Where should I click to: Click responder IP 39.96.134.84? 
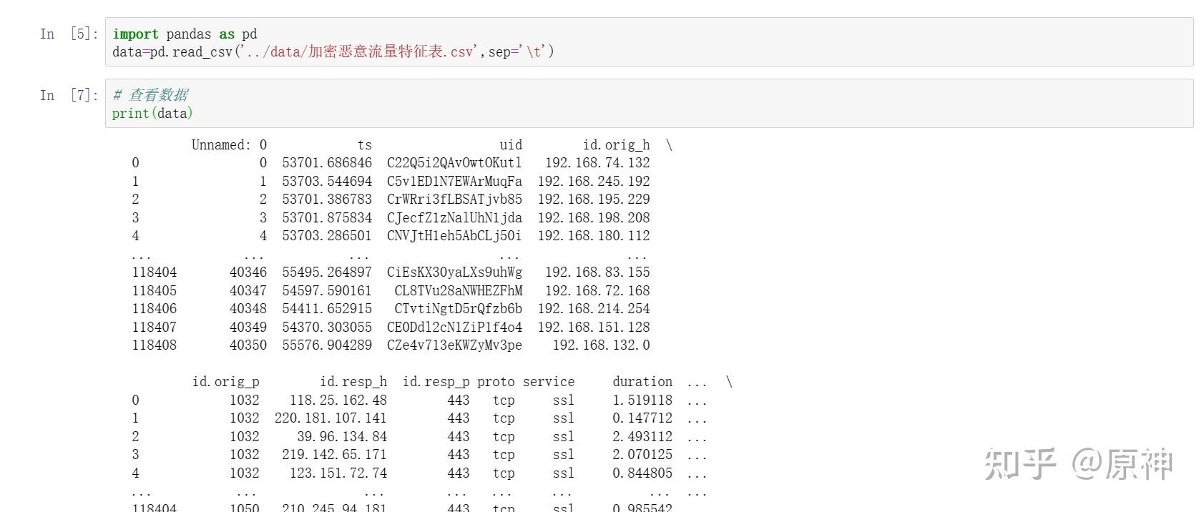coord(342,437)
